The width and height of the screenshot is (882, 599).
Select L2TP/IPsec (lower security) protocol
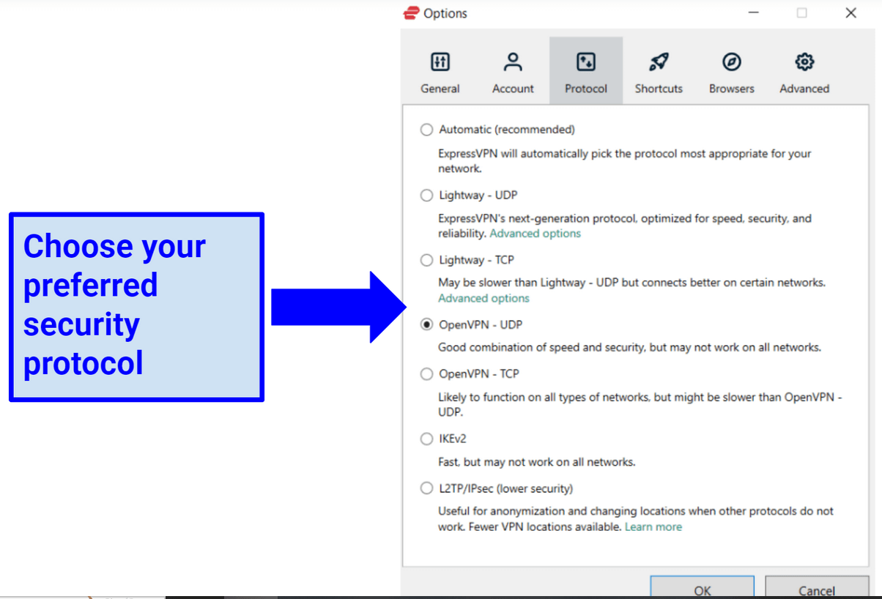(x=426, y=488)
